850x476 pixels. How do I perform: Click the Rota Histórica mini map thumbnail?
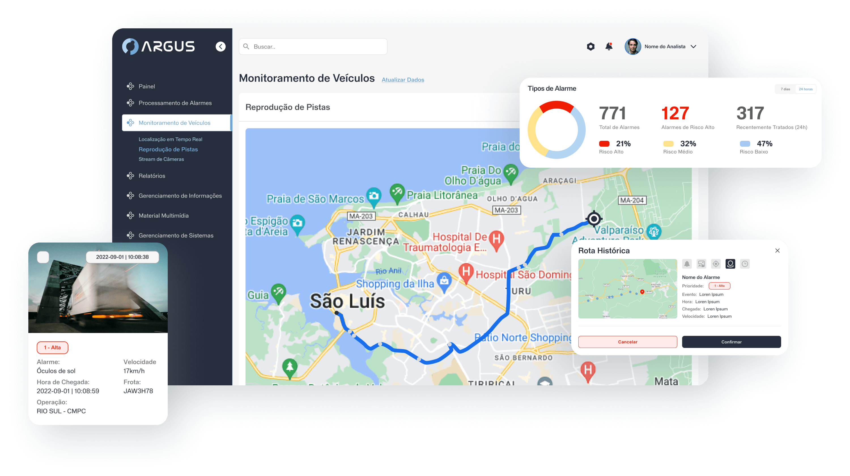coord(628,289)
